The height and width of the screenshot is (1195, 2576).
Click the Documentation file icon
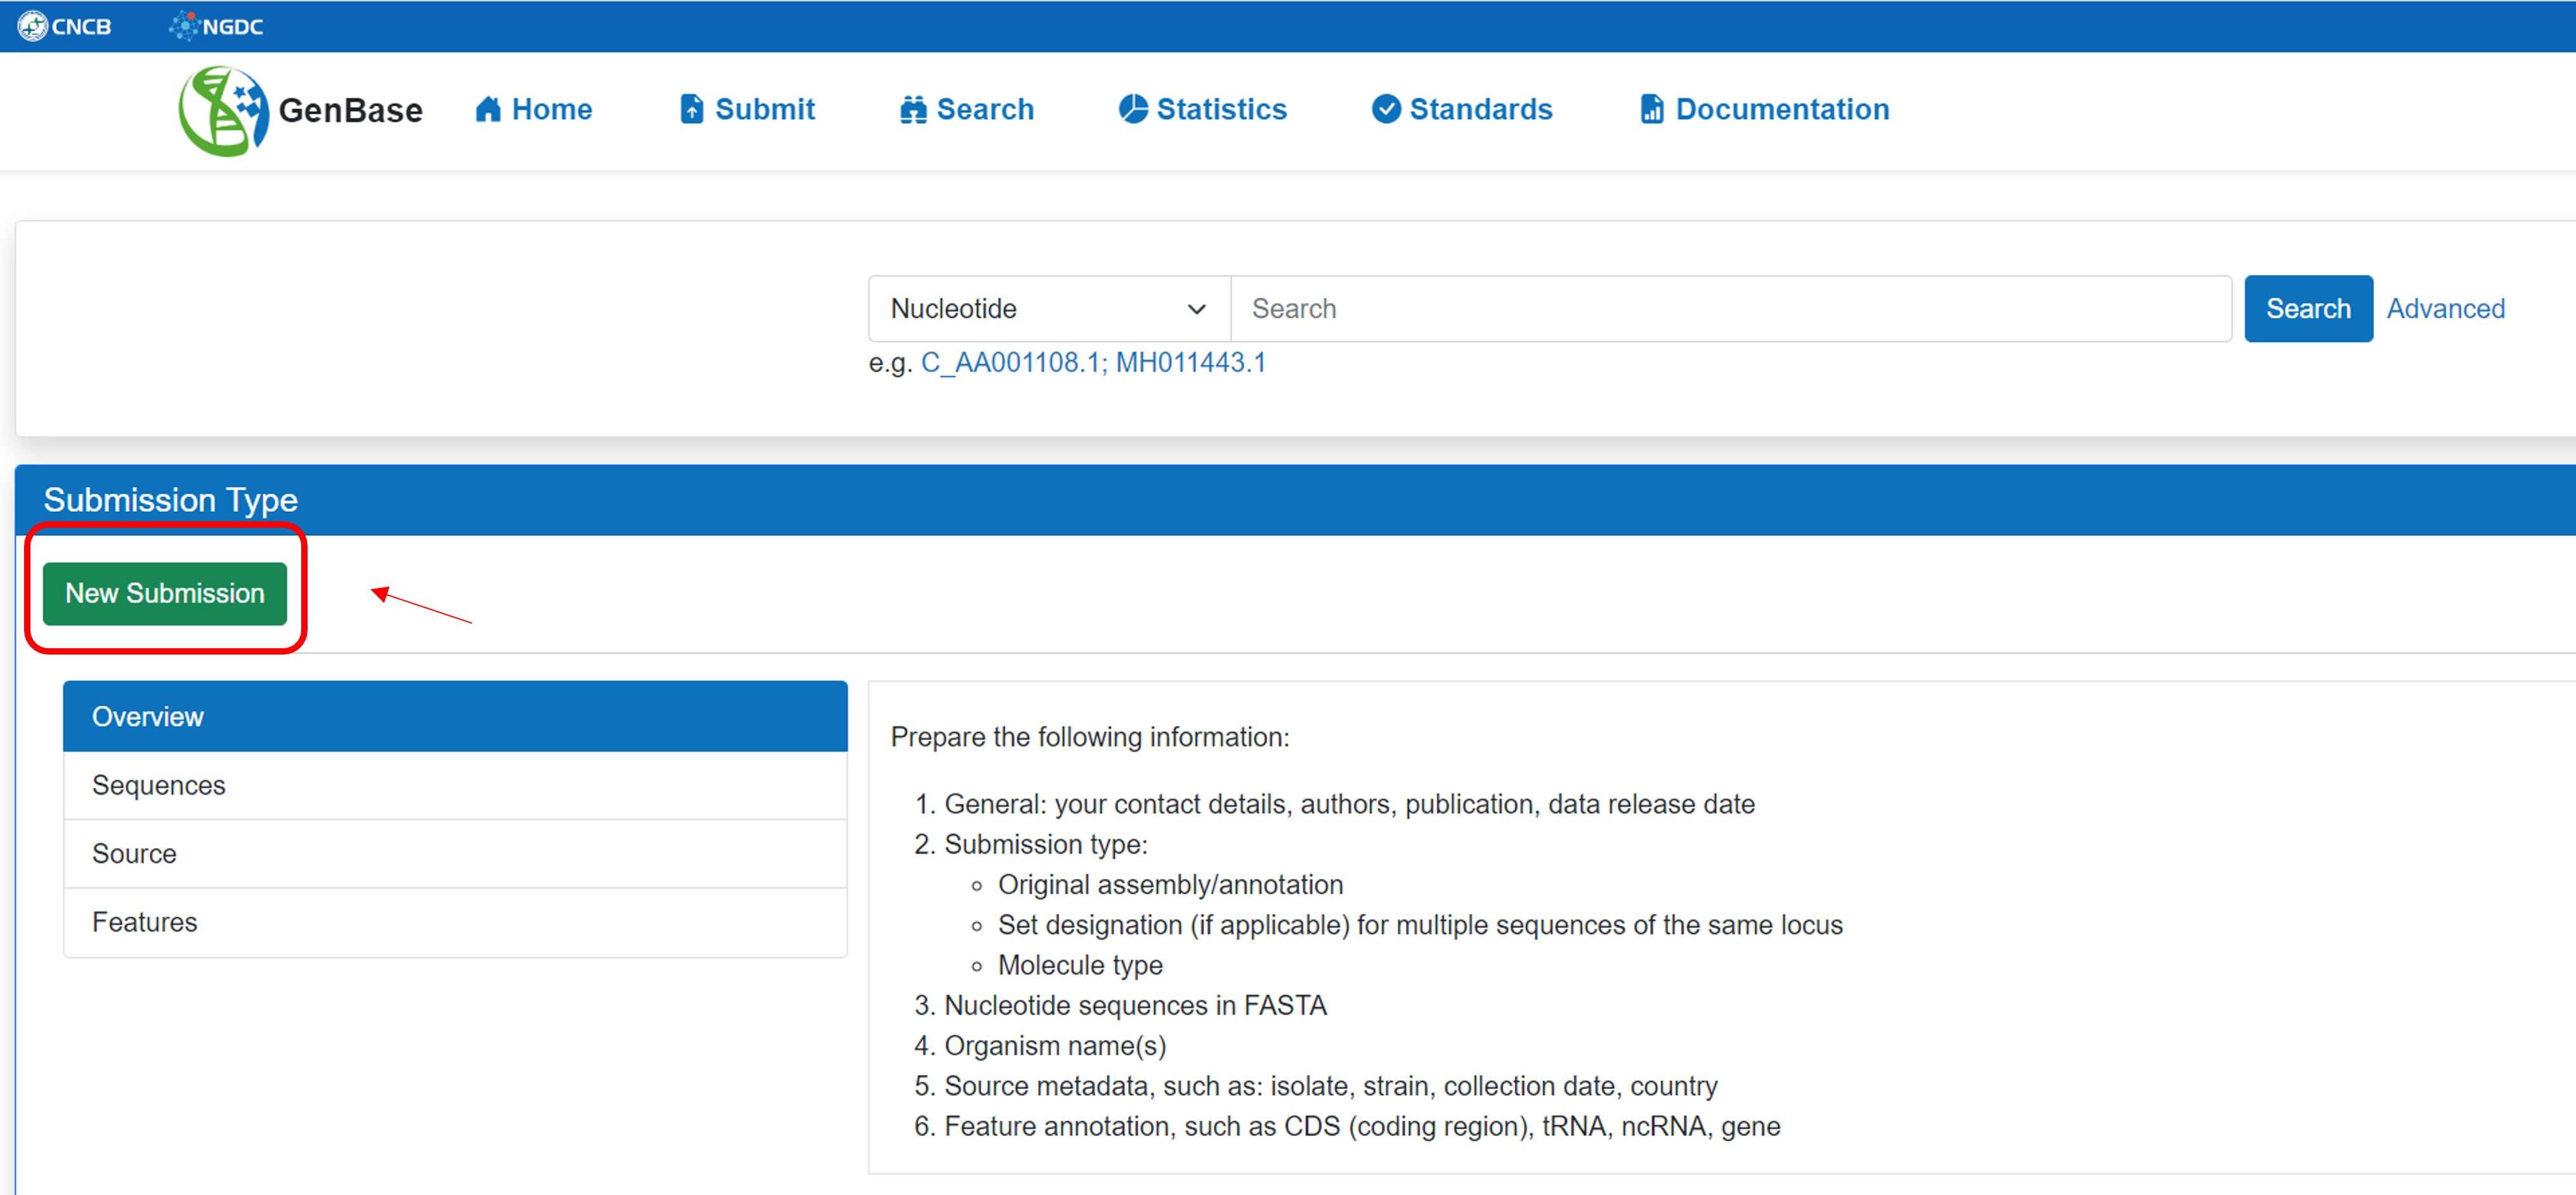(x=1652, y=109)
